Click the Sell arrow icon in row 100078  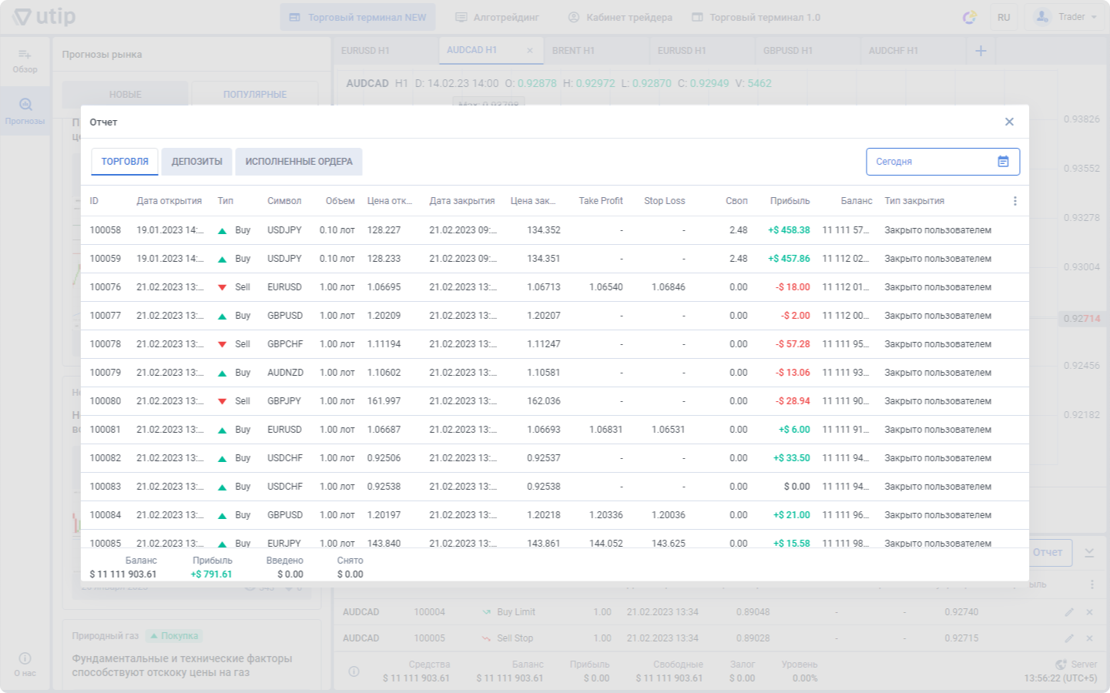pyautogui.click(x=222, y=344)
